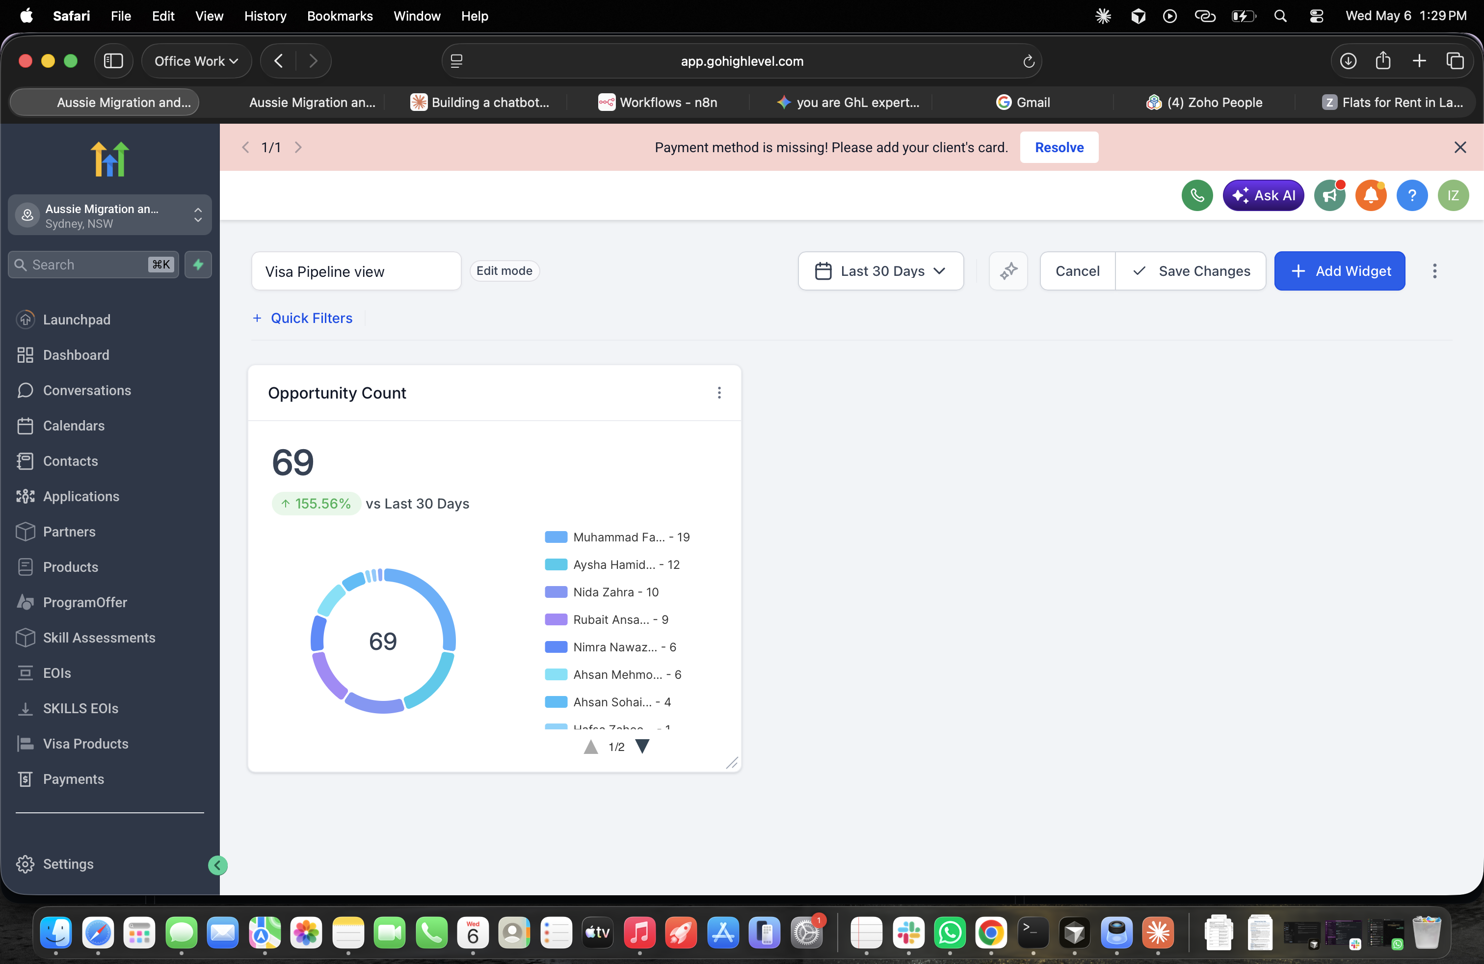Screen dimensions: 1484x964
Task: Click the Muhammad Fa... legend color swatch
Action: [556, 537]
